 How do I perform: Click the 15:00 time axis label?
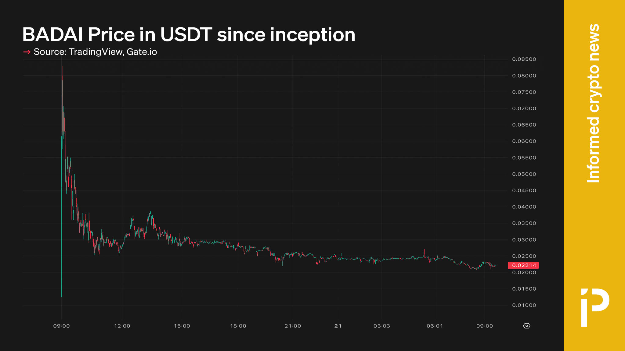click(182, 326)
